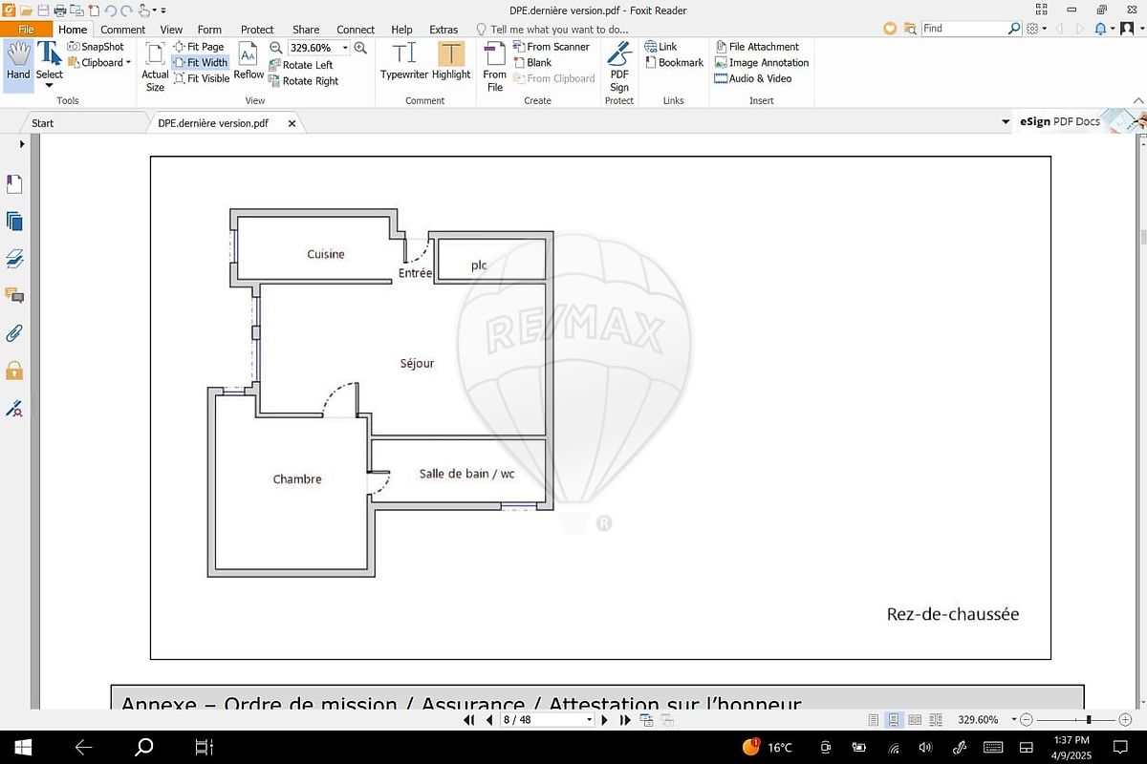Click the SnapShot tool
This screenshot has height=764, width=1147.
[96, 46]
